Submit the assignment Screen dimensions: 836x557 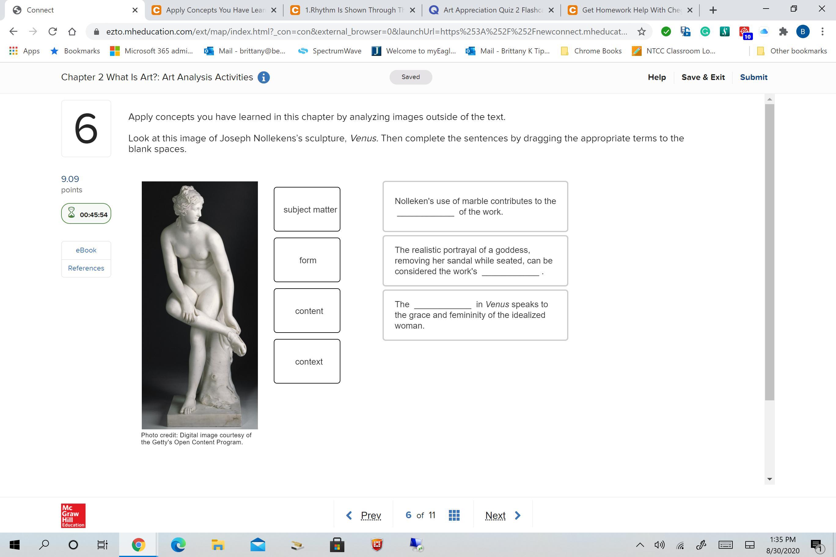pyautogui.click(x=754, y=77)
